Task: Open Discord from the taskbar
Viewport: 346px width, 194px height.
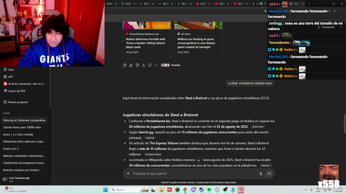Action: pyautogui.click(x=193, y=190)
